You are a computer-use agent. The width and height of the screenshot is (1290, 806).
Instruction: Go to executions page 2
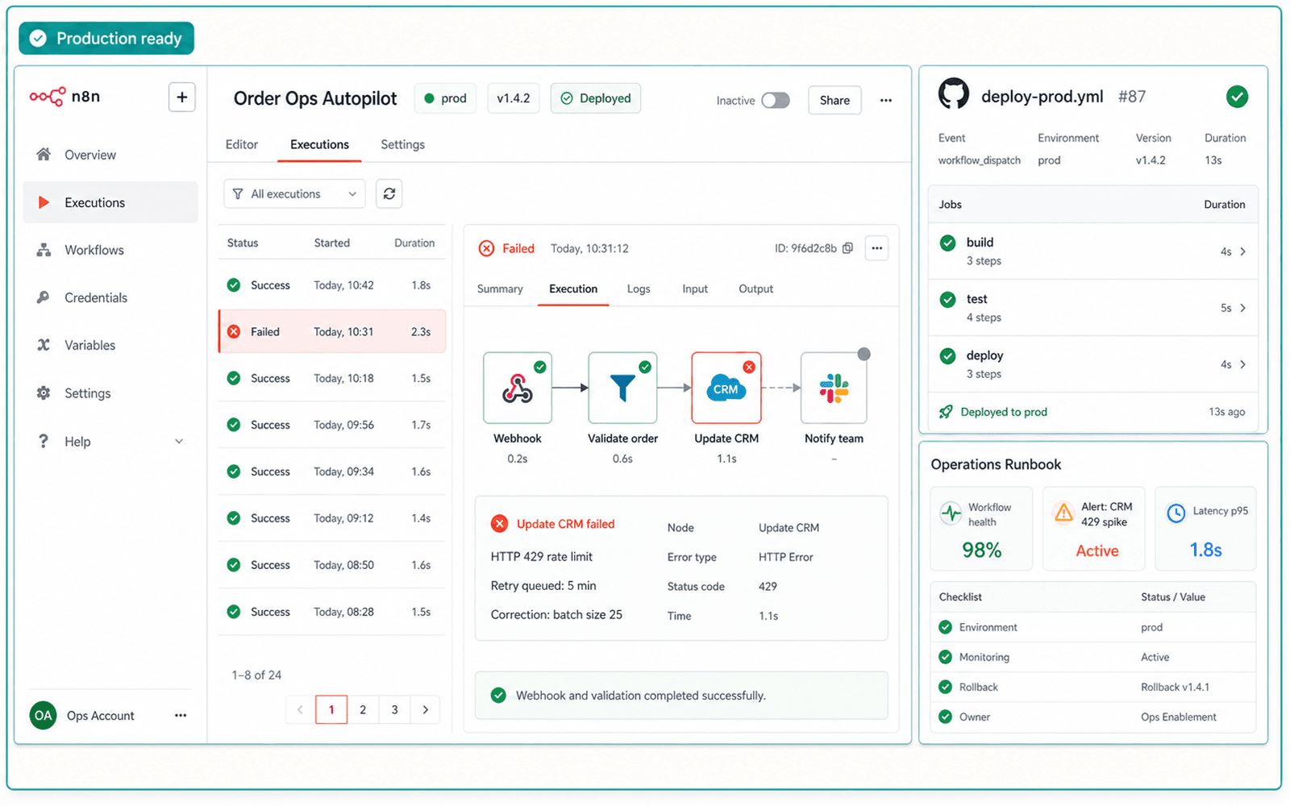click(363, 709)
